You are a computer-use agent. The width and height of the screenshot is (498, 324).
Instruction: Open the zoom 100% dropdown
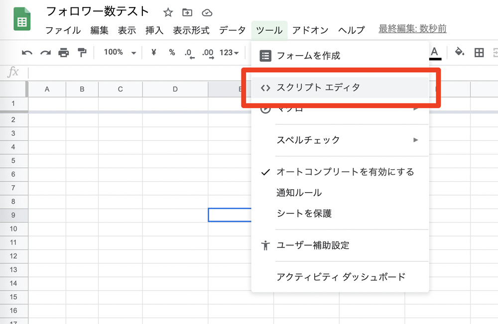coord(120,52)
